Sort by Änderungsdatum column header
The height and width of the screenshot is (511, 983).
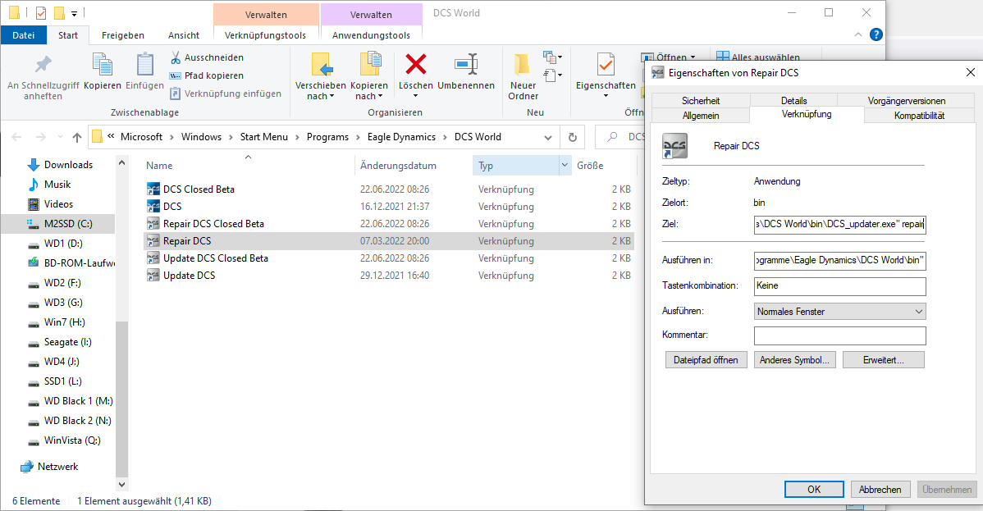398,166
